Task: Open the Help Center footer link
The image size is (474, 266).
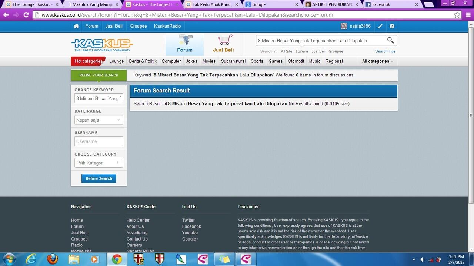Action: pos(138,220)
